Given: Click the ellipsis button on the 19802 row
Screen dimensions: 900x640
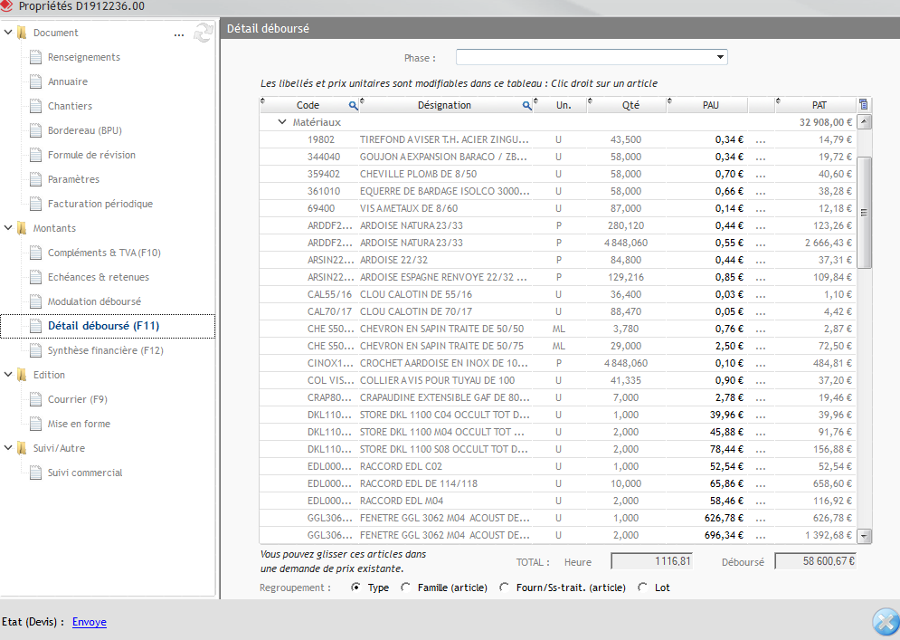Looking at the screenshot, I should coord(760,140).
